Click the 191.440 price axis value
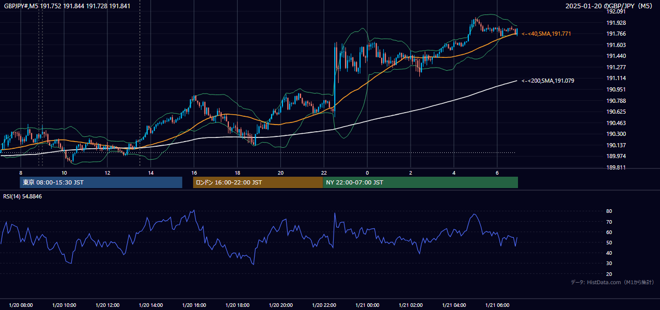 click(616, 56)
